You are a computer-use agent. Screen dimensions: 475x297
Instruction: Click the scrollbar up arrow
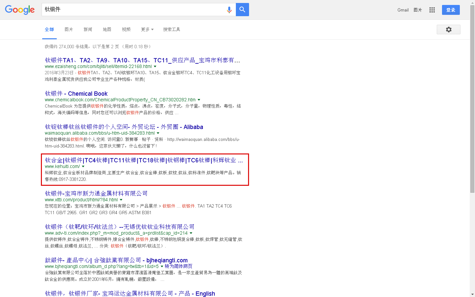[472, 2]
